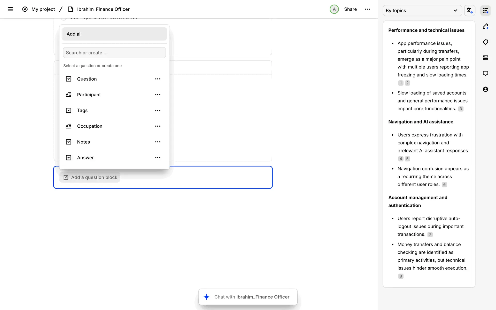Choose the Tags question entry
The image size is (496, 310).
pos(82,111)
